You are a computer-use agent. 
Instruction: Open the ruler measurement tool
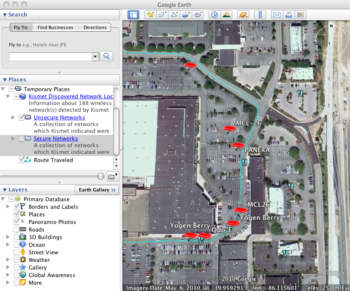[x=260, y=15]
